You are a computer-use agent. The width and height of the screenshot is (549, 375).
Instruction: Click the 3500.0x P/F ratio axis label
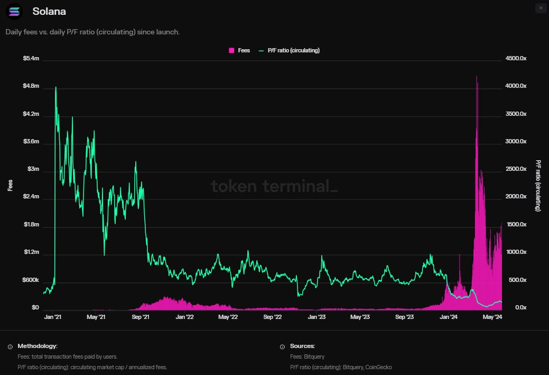coord(516,114)
